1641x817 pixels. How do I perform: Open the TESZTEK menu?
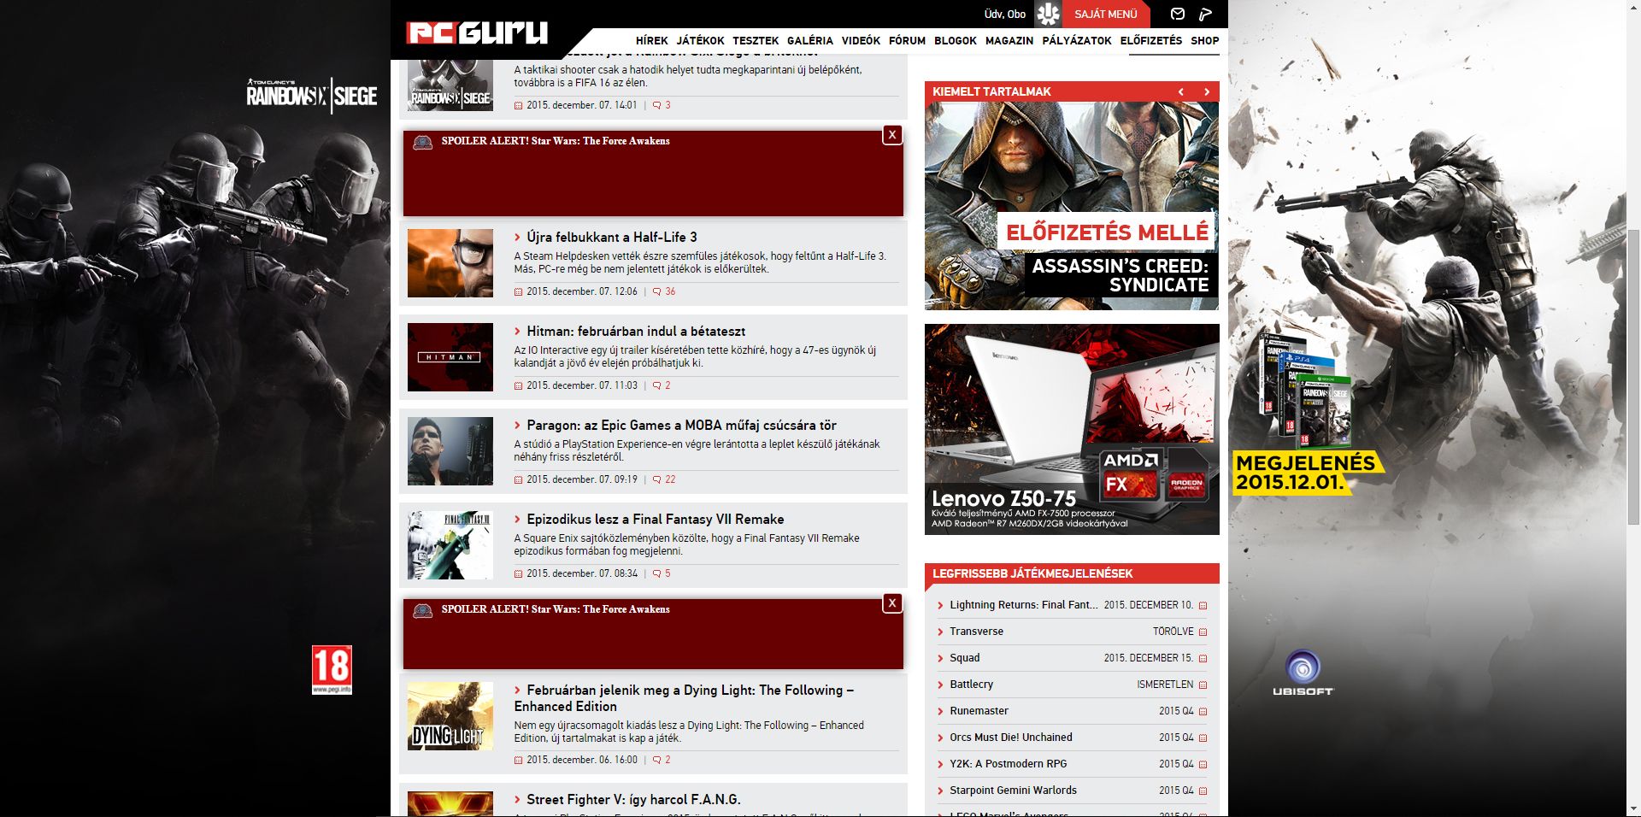756,40
